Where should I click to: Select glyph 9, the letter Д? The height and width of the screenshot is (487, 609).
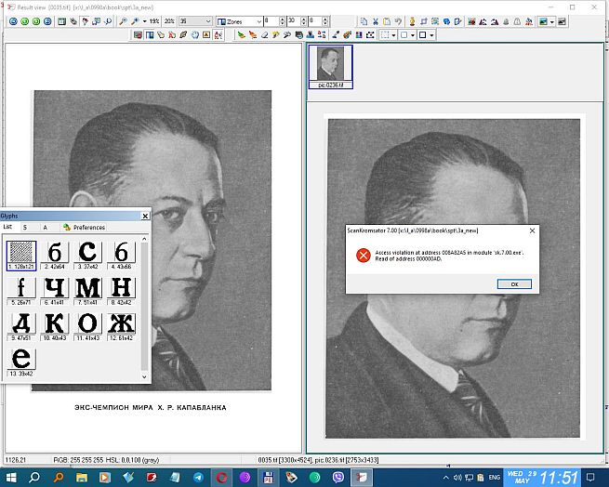pos(21,326)
